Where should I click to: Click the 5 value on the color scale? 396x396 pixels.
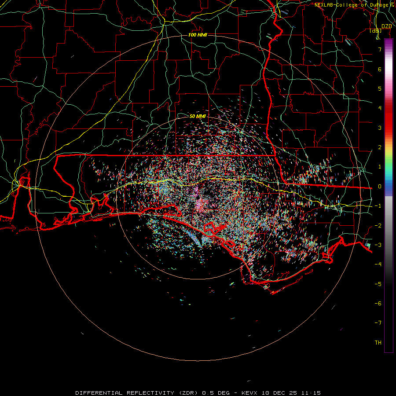[380, 88]
